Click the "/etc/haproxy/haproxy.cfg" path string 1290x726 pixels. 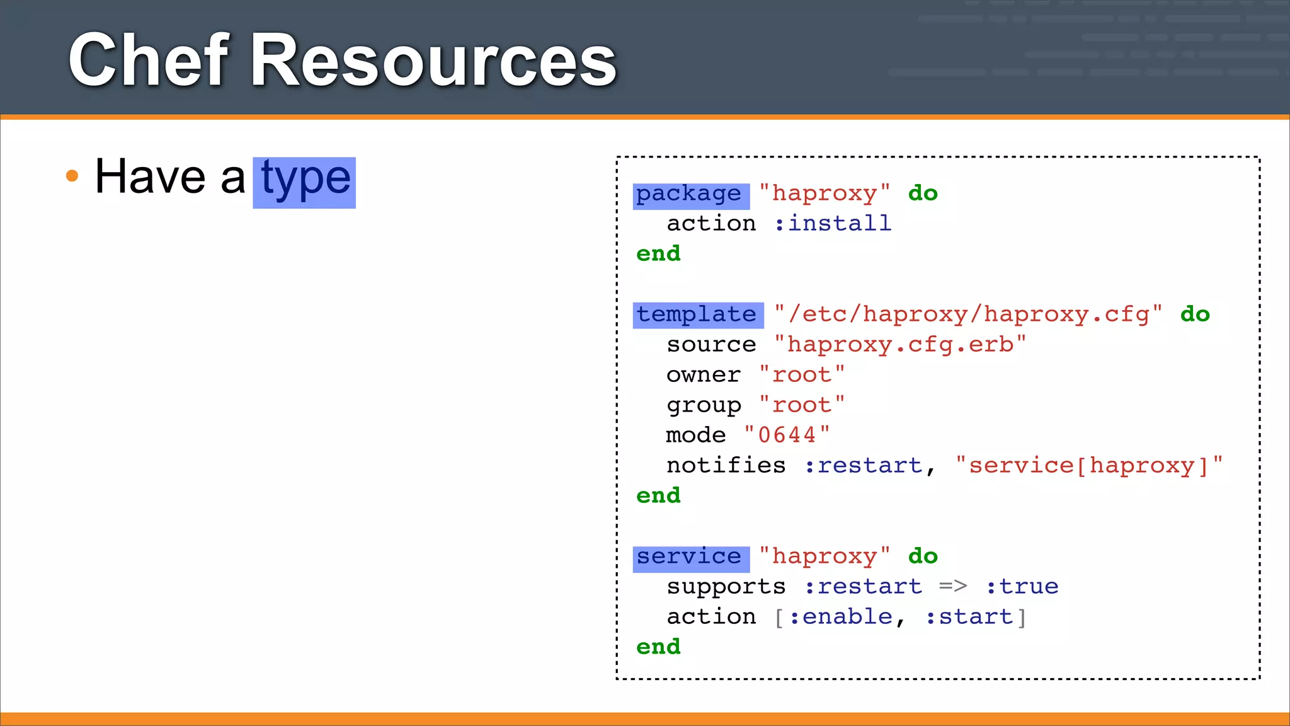click(968, 314)
